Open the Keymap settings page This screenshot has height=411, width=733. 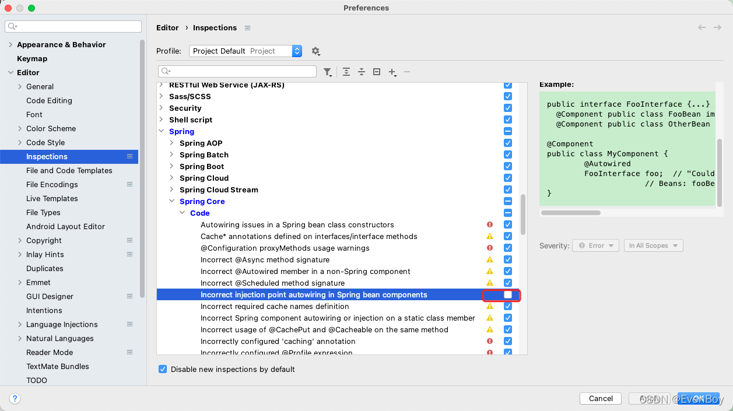point(32,59)
